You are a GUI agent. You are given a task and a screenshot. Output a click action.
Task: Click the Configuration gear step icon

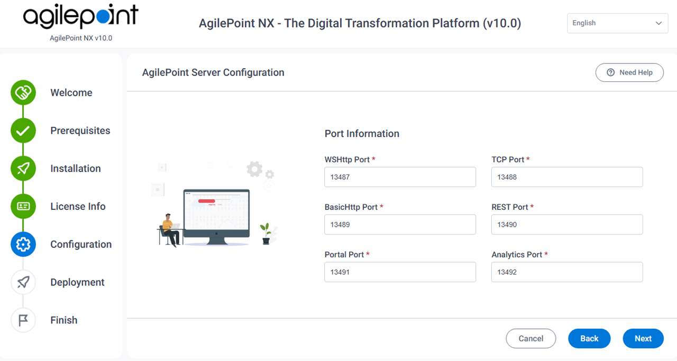point(23,244)
